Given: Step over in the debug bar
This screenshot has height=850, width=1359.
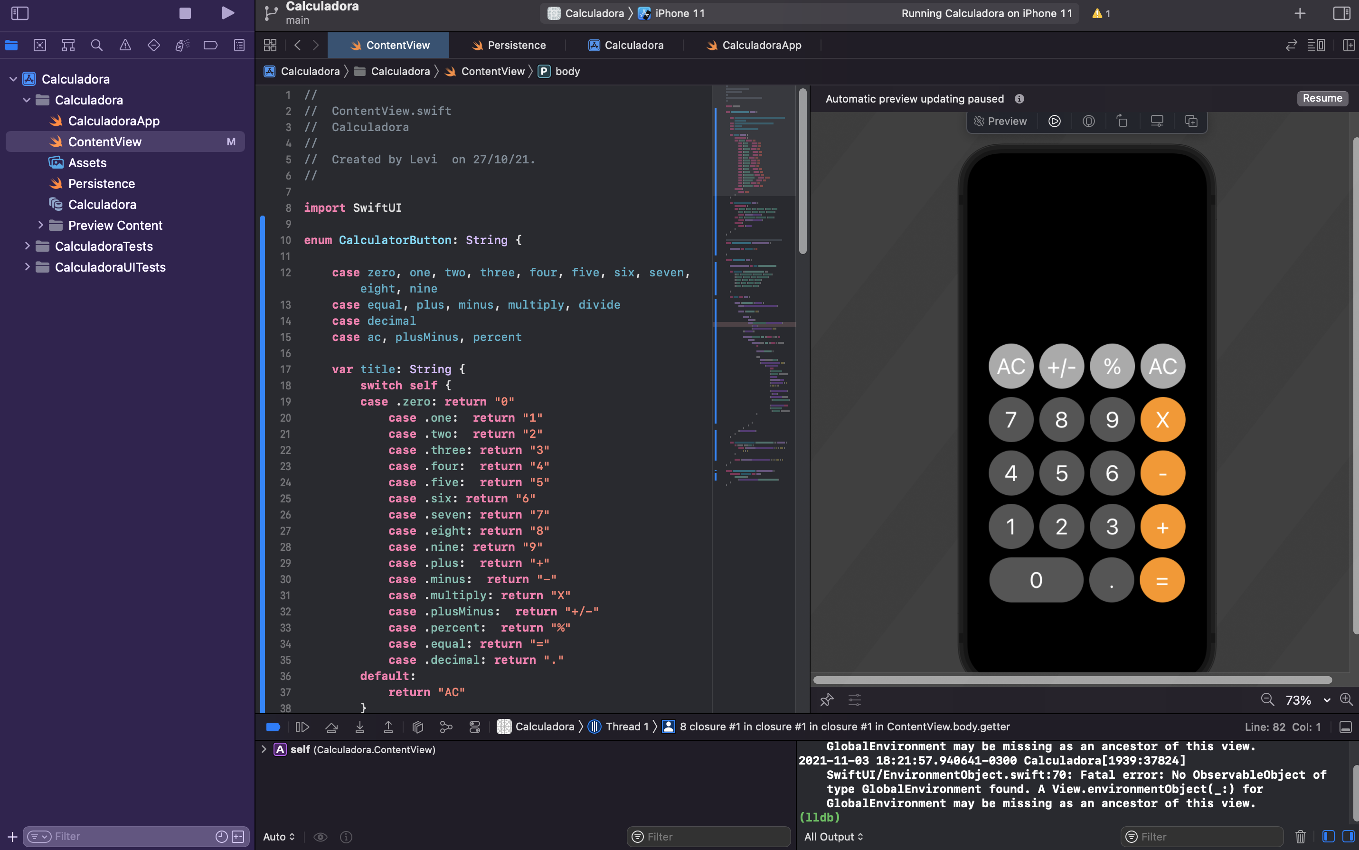Looking at the screenshot, I should click(x=331, y=727).
